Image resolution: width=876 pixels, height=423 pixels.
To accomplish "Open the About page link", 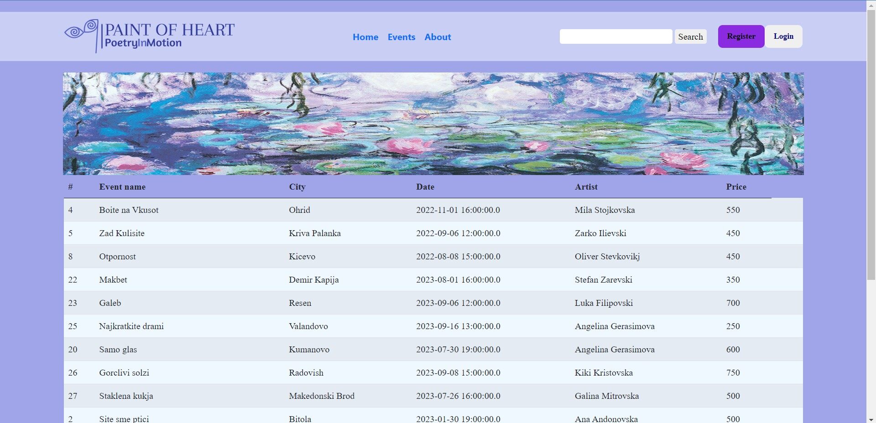I will (437, 37).
